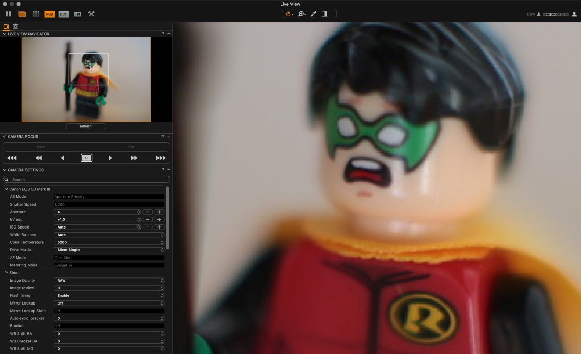This screenshot has width=581, height=354.
Task: Open the Image Quality RAW dropdown
Action: [109, 281]
